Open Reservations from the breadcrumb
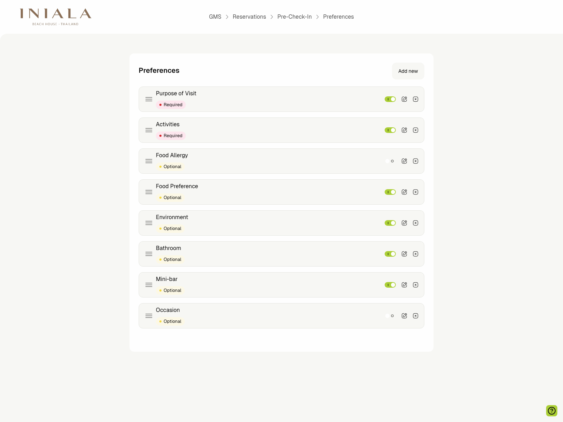Screen dimensions: 563x422 249,17
